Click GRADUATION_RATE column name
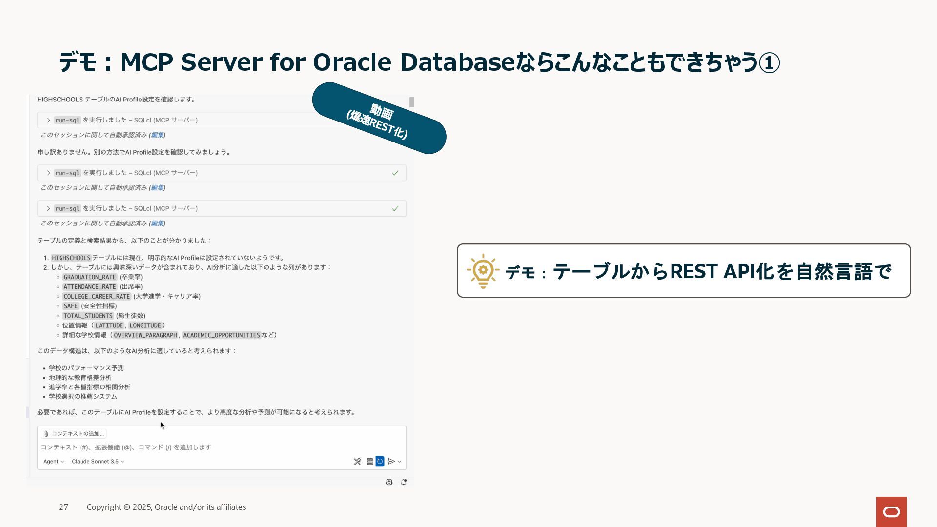Screen dimensions: 937x527 (x=90, y=277)
